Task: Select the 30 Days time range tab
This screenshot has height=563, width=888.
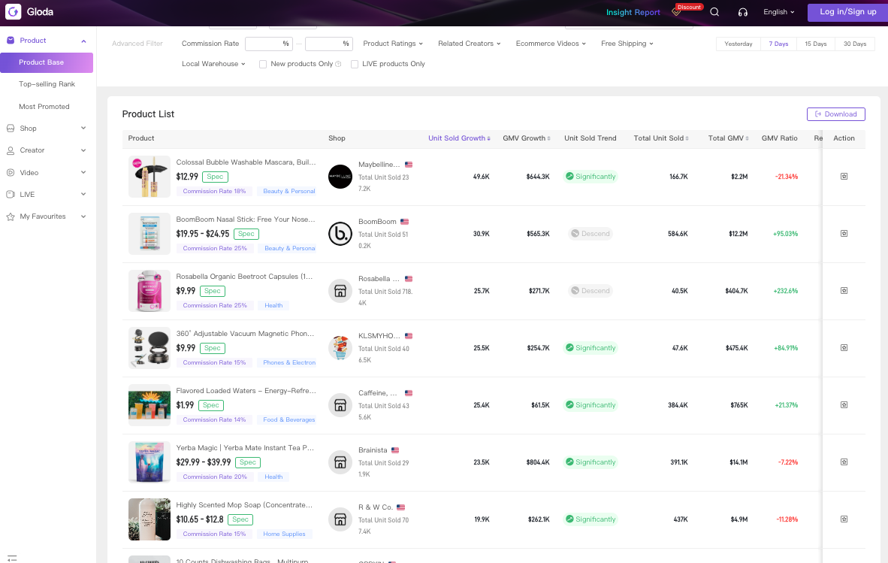Action: tap(855, 44)
